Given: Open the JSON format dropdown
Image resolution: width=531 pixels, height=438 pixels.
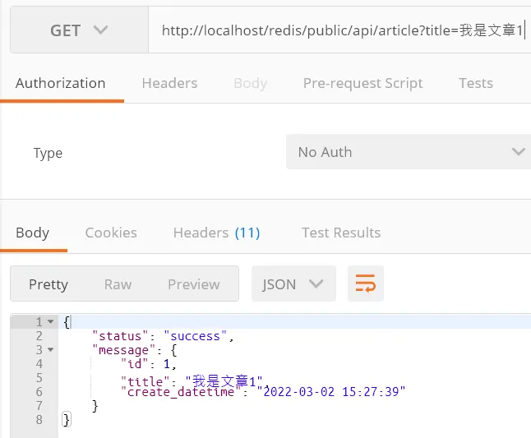Looking at the screenshot, I should click(293, 284).
